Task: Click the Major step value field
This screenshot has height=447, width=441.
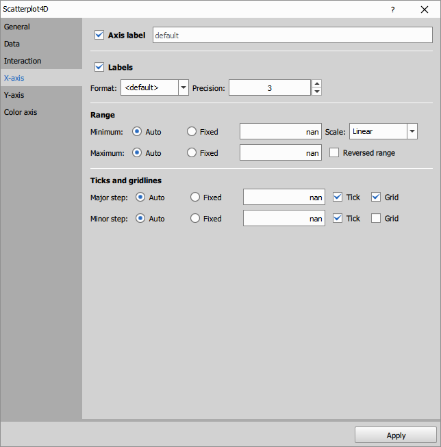Action: pos(284,197)
